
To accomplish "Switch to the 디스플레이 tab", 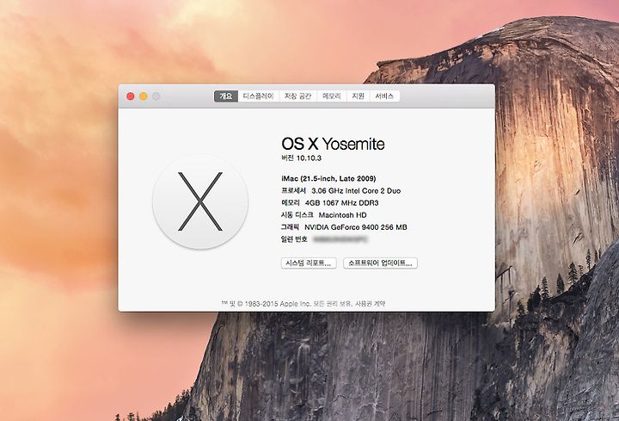I will pos(258,96).
